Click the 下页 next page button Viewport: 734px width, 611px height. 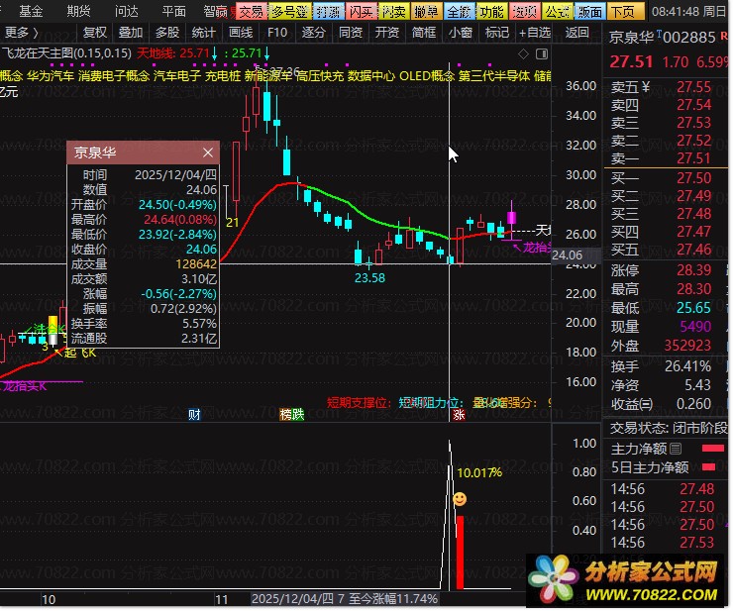(625, 11)
